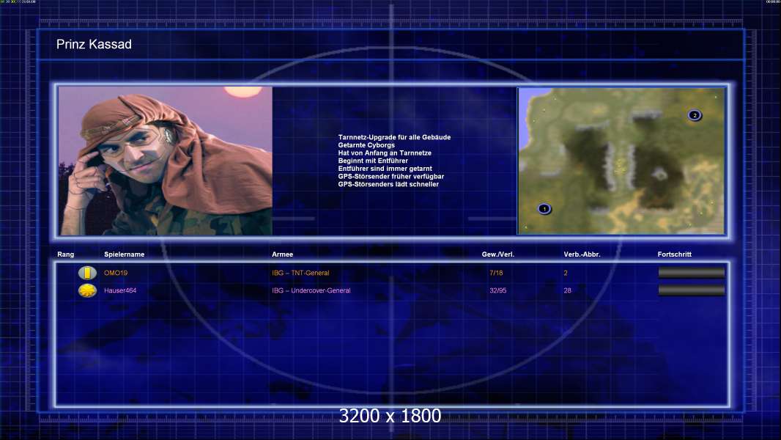Click the Spielername column header

124,254
